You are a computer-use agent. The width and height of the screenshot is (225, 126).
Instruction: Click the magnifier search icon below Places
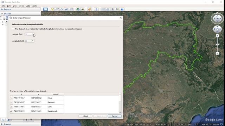3,120
